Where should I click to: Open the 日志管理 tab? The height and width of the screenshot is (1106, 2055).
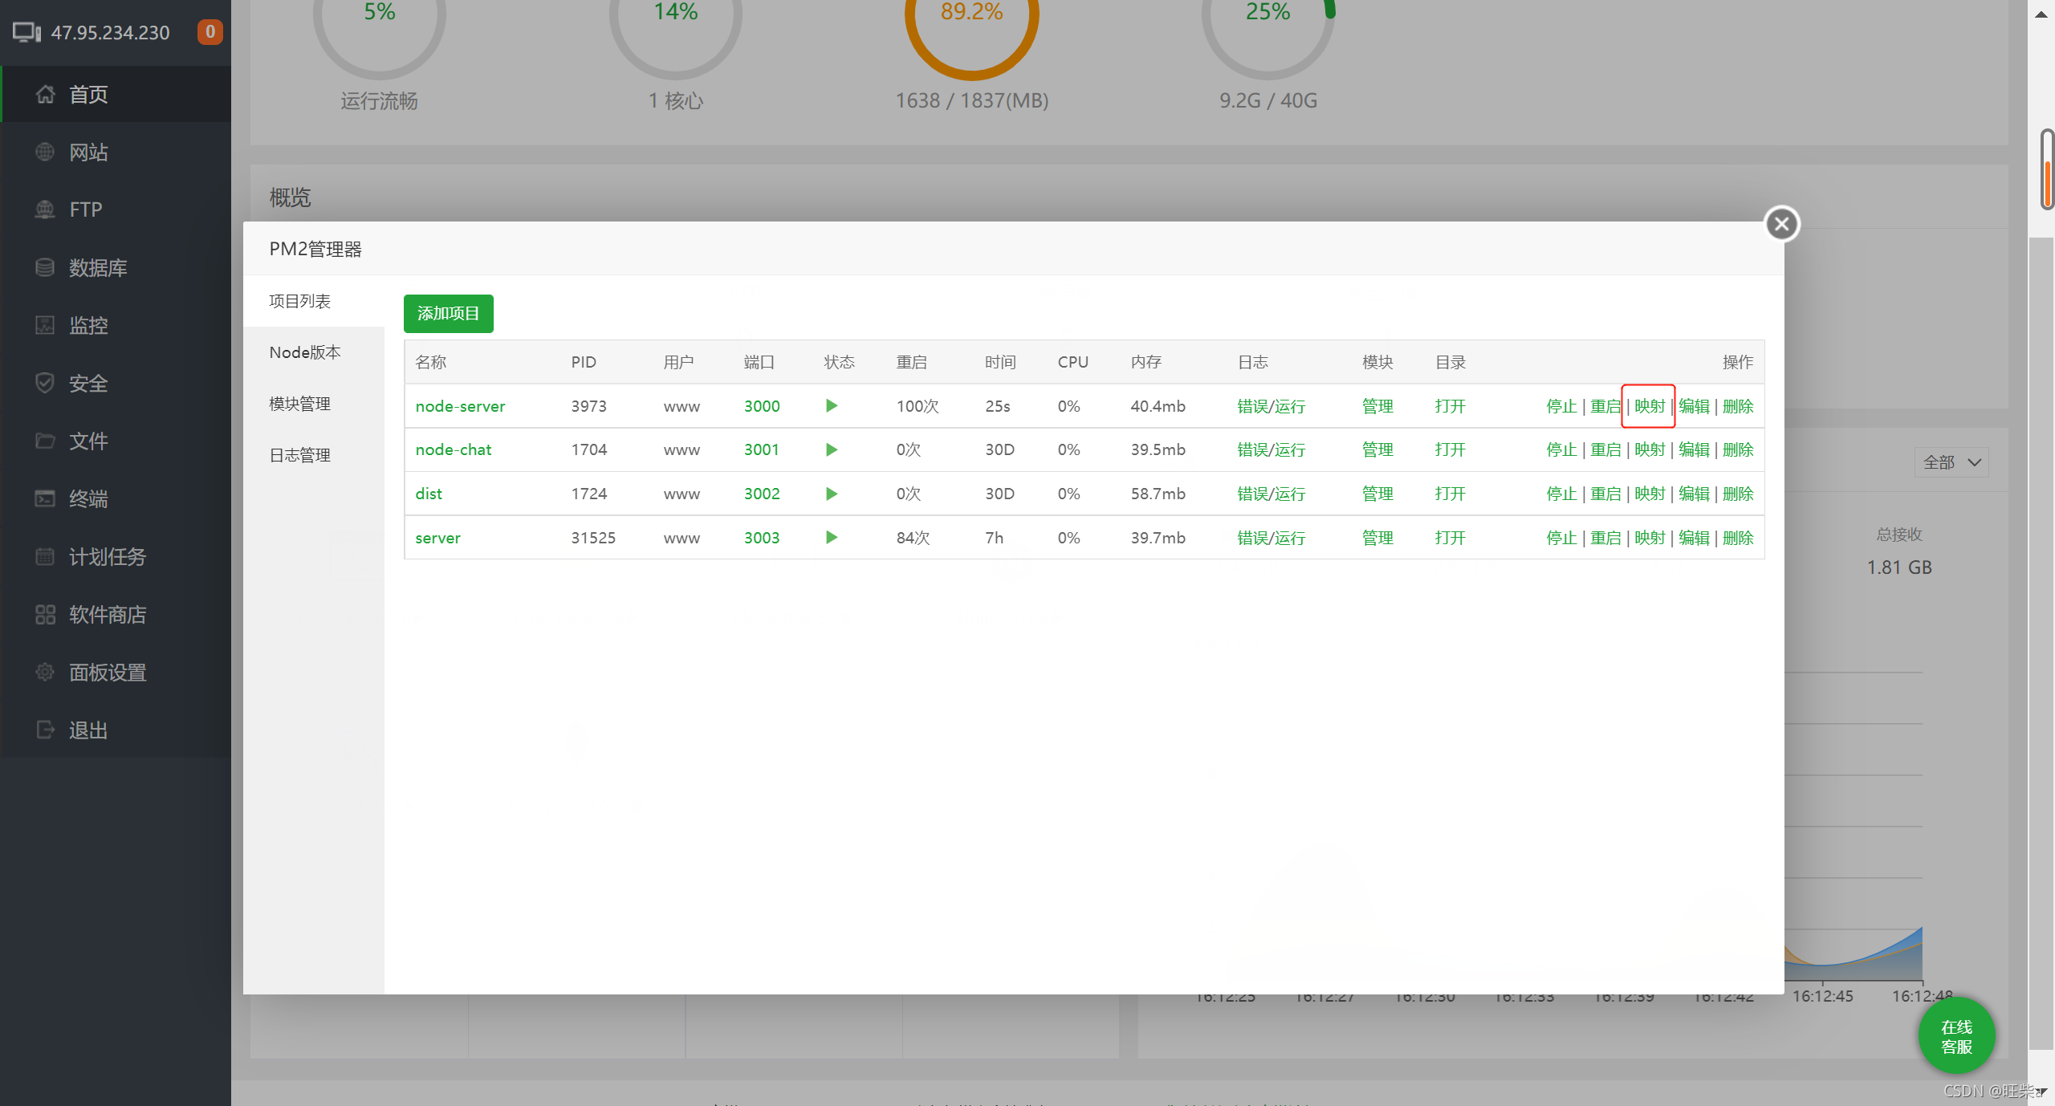pyautogui.click(x=300, y=455)
